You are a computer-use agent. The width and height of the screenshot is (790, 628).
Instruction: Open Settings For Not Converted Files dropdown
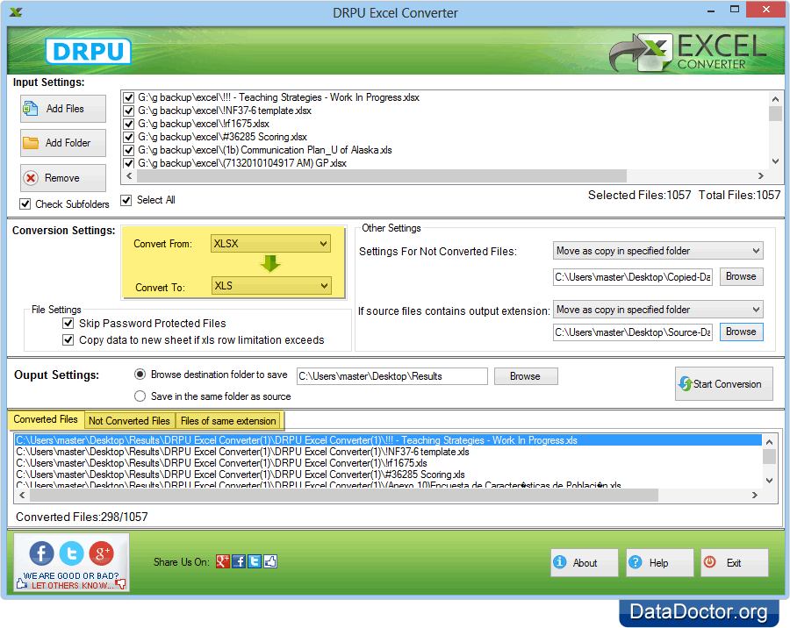click(x=658, y=251)
